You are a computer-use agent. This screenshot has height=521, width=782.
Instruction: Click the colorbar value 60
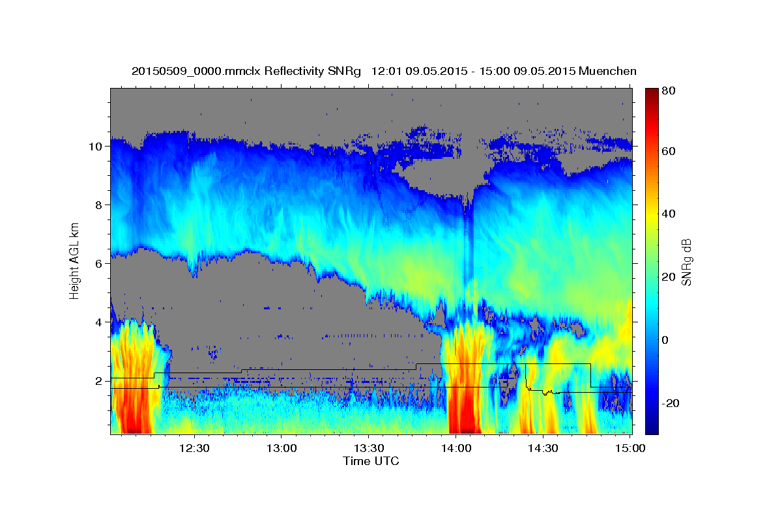pyautogui.click(x=668, y=151)
